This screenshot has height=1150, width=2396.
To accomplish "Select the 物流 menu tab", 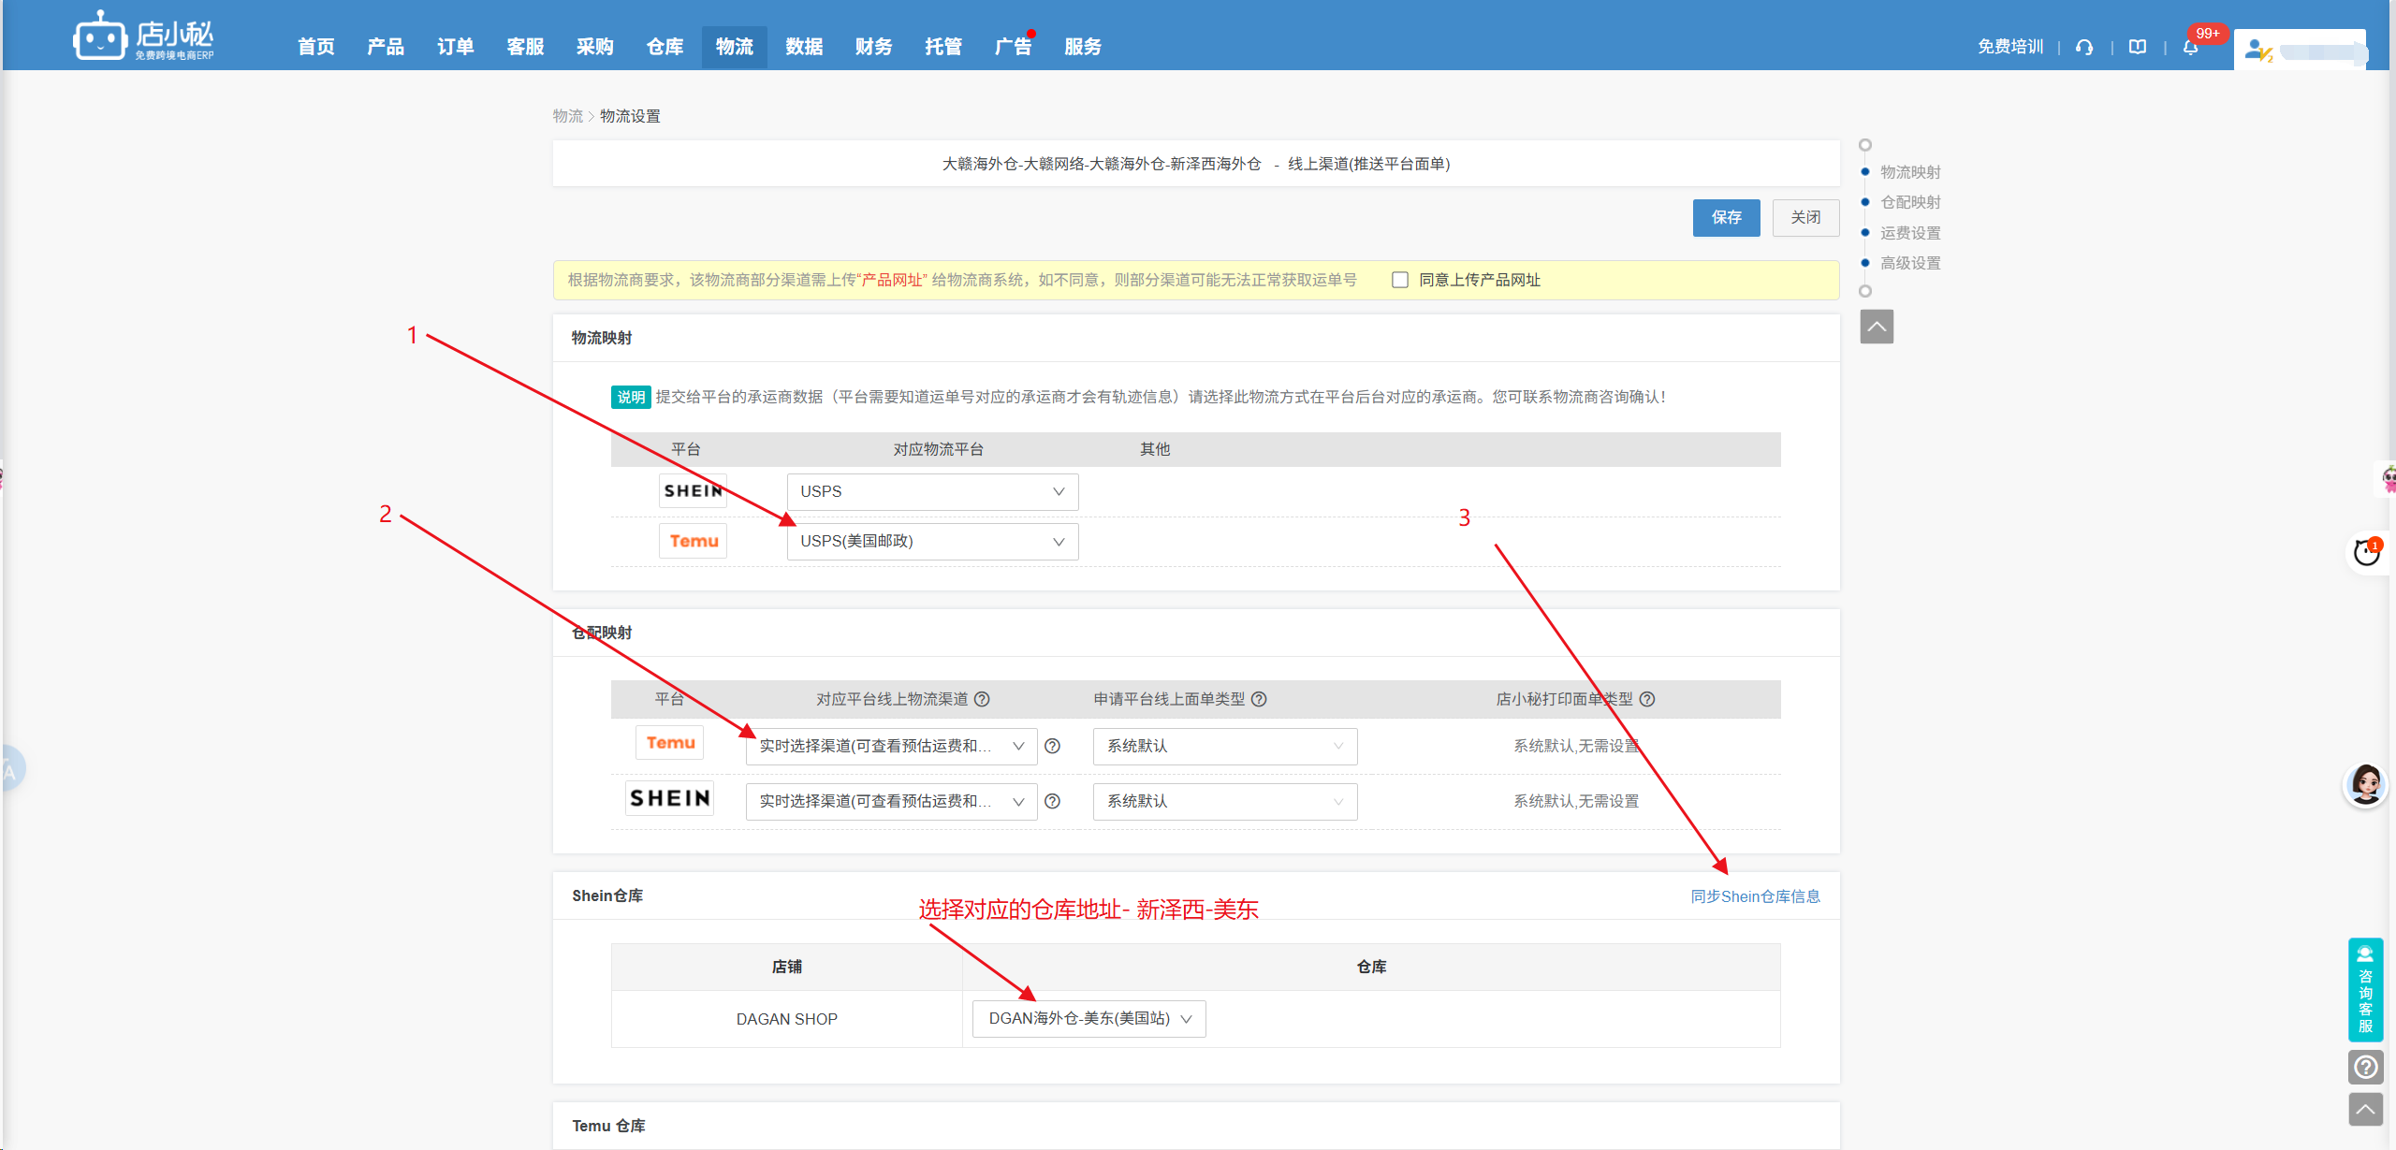I will tap(735, 47).
